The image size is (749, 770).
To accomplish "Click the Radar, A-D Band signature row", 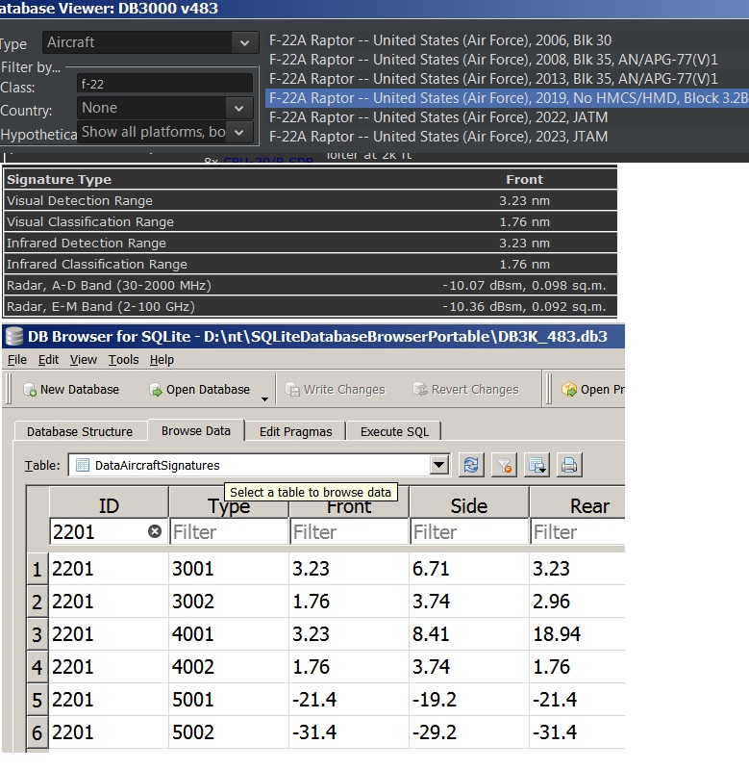I will tap(311, 285).
